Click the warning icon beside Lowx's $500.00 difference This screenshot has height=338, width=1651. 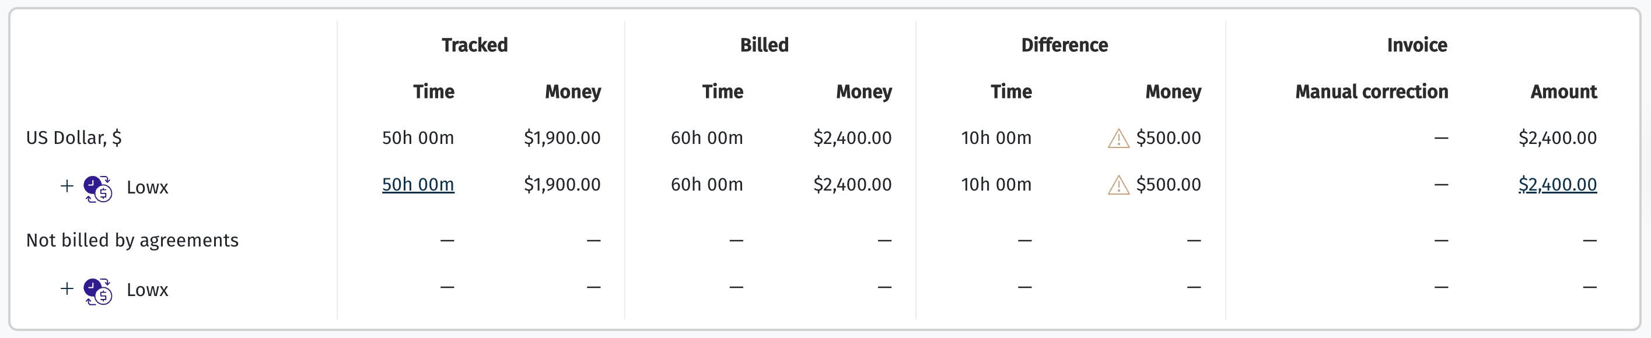point(1118,185)
